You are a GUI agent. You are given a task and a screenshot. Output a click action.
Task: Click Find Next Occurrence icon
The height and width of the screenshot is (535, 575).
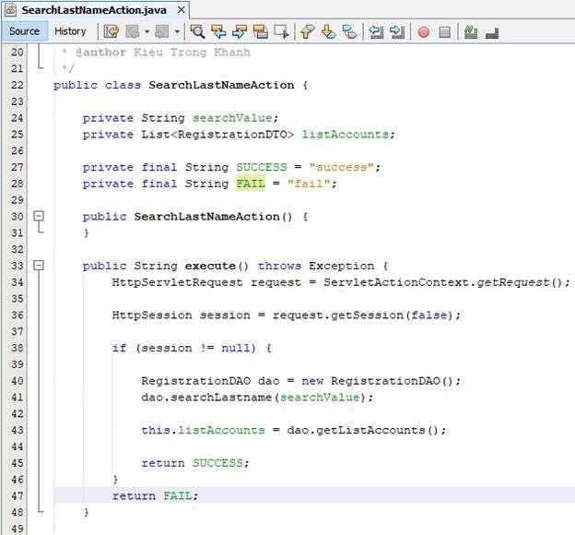[240, 31]
